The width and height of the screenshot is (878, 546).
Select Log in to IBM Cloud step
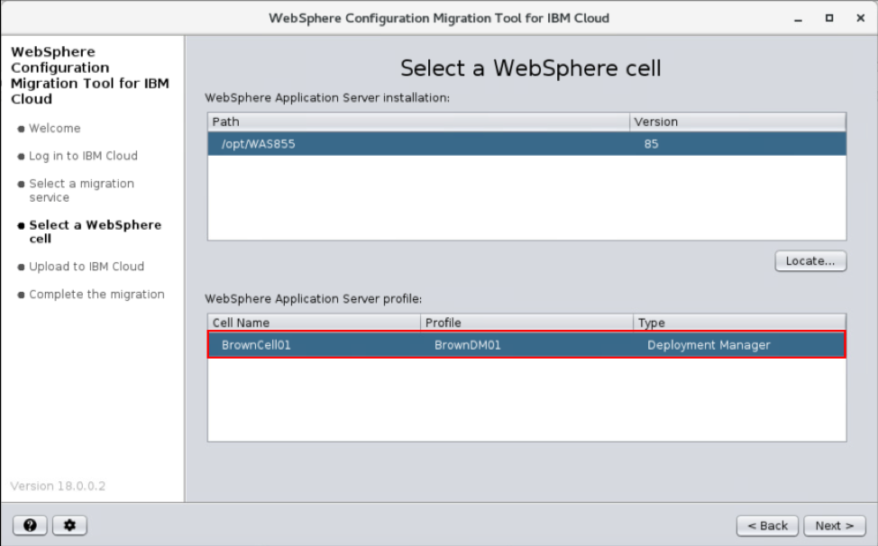click(83, 156)
